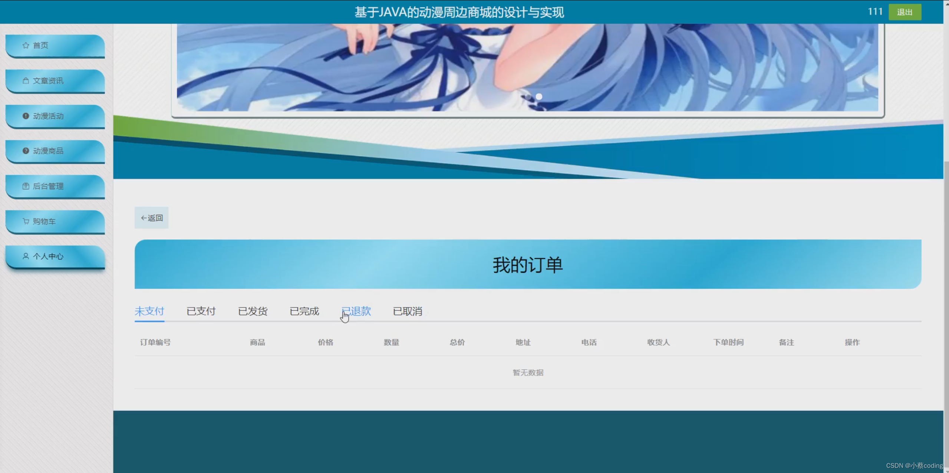Click the site title 基于JAVA的动漫周边商城的设计与实现
949x473 pixels.
[x=459, y=12]
